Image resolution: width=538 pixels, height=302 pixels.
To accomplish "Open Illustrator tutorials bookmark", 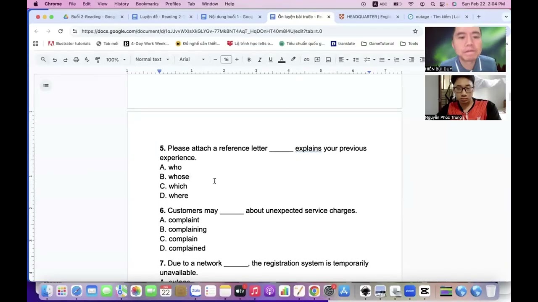I will pyautogui.click(x=69, y=44).
